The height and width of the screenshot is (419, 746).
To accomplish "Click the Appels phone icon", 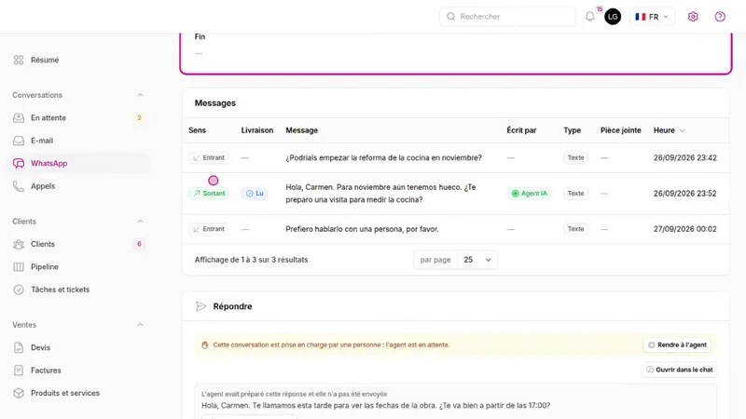I will (19, 186).
